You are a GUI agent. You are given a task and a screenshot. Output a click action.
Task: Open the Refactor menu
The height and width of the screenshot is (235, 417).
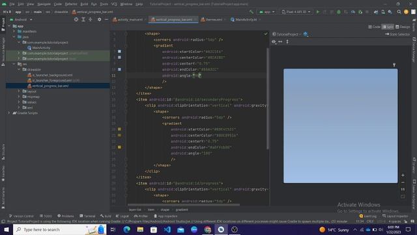coord(71,4)
